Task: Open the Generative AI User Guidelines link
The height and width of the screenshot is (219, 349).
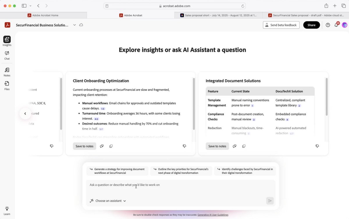Action: pyautogui.click(x=213, y=215)
